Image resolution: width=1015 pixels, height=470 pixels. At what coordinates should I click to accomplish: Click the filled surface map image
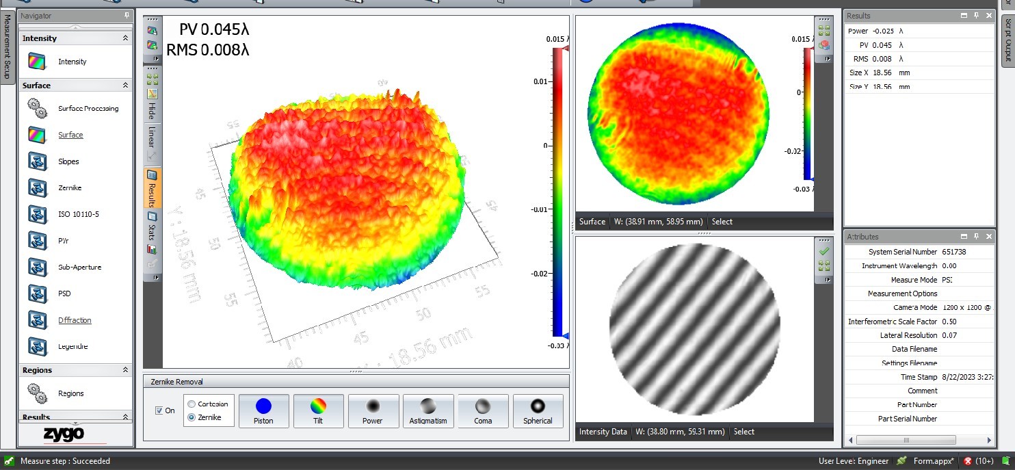678,114
